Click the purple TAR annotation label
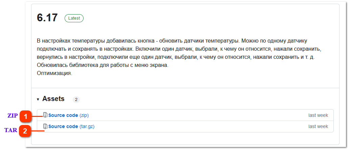Screen dimensions: 349x150 pos(11,130)
